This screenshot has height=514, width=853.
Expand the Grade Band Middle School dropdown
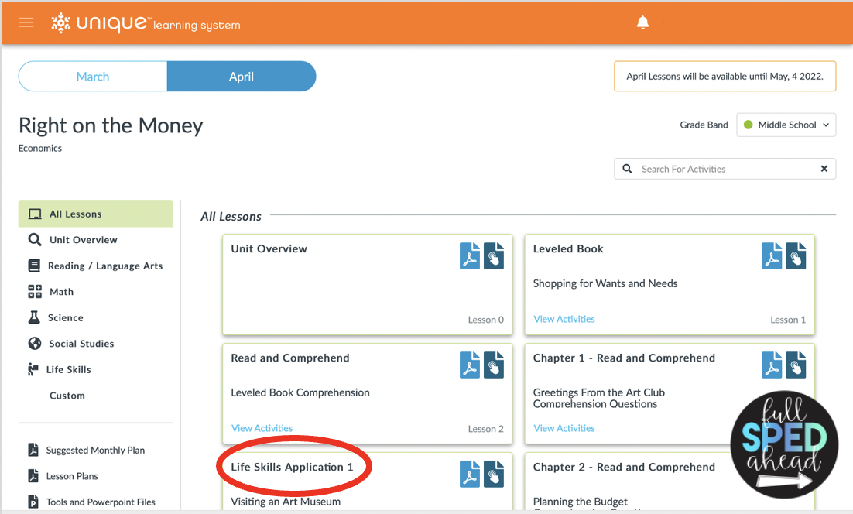coord(786,125)
